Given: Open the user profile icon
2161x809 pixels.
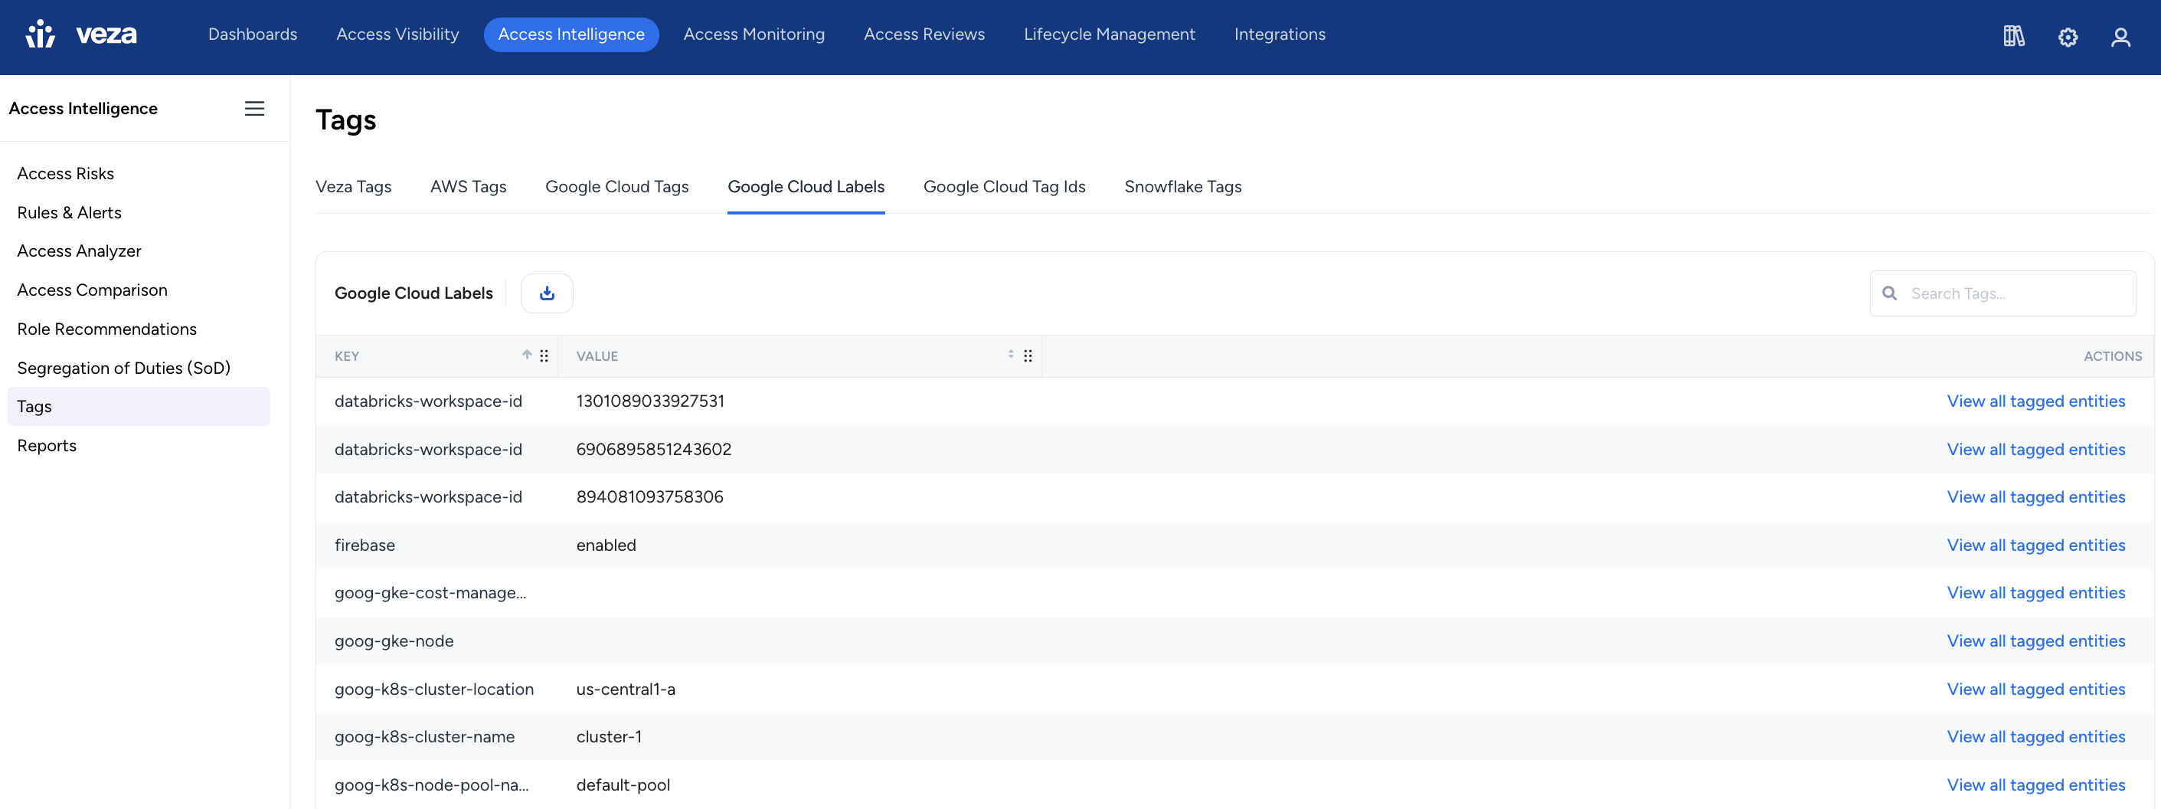Looking at the screenshot, I should (x=2120, y=37).
